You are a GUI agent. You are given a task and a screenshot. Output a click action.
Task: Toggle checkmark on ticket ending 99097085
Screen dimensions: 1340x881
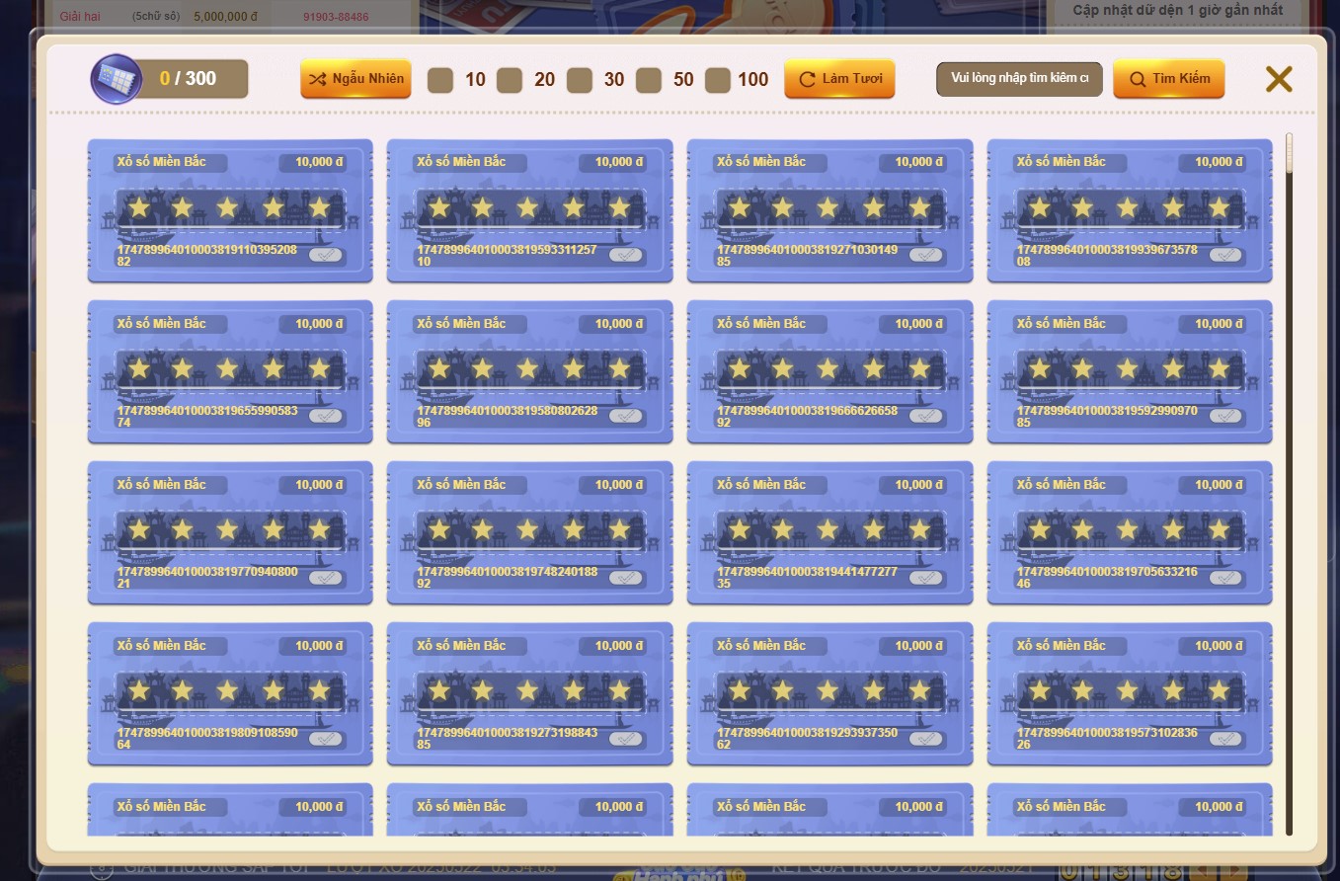(1226, 416)
